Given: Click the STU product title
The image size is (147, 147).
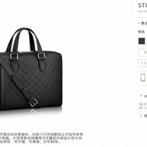Looking at the screenshot, I should coord(143,5).
